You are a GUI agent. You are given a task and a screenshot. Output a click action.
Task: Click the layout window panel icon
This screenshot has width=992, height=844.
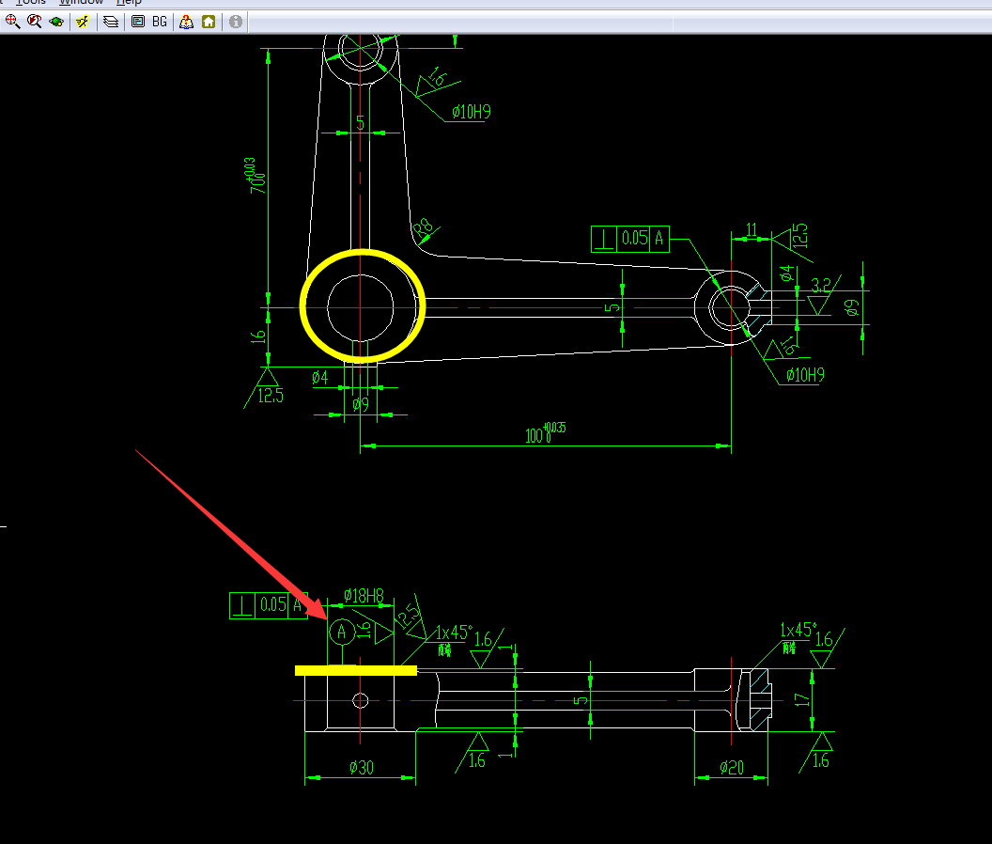pos(138,22)
